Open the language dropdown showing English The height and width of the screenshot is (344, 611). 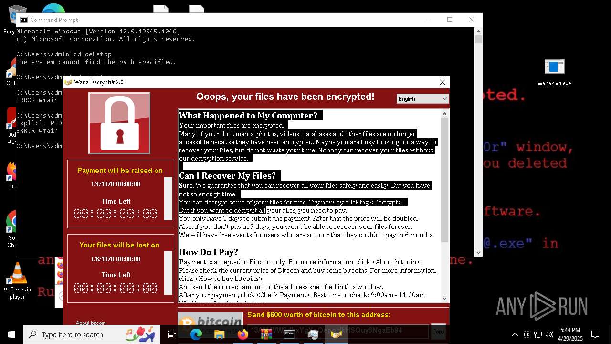[422, 99]
